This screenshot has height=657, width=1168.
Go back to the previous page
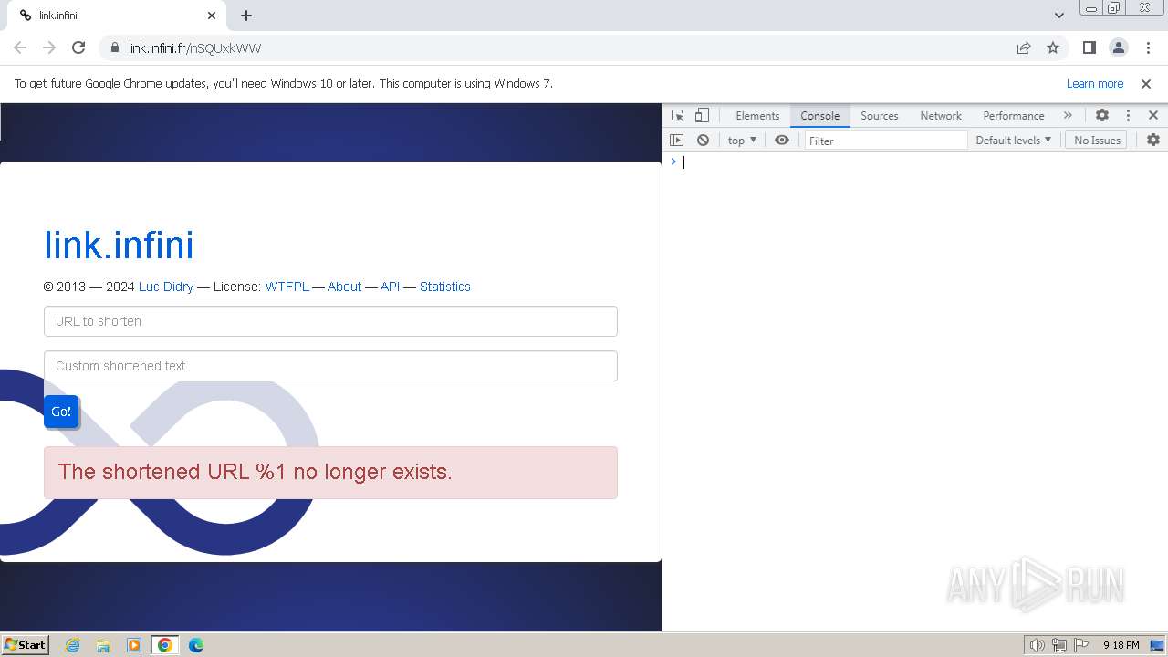pyautogui.click(x=20, y=47)
